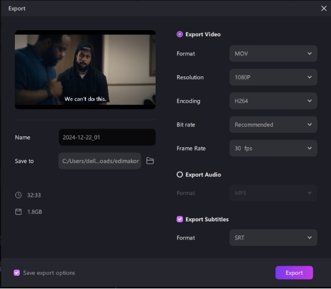
Task: Open the Frame Rate dropdown showing 30 fps
Action: click(273, 148)
